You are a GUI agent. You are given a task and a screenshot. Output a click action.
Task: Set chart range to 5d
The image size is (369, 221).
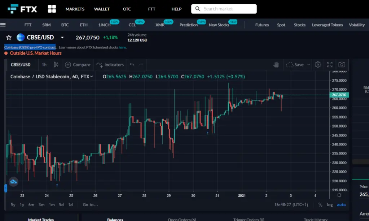click(x=61, y=205)
